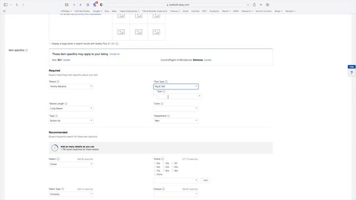Open the Size Type dropdown
356x200 pixels.
(176, 87)
